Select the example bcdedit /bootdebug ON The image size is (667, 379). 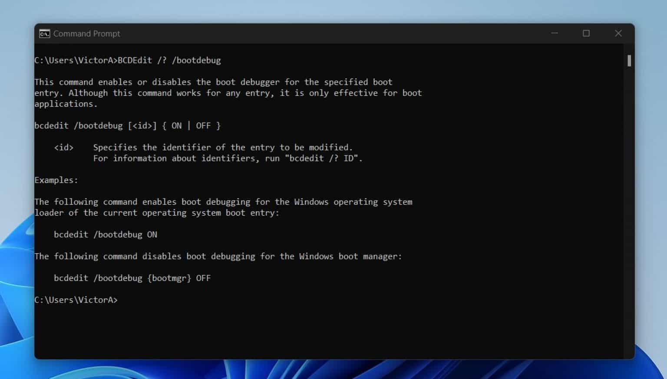coord(106,234)
